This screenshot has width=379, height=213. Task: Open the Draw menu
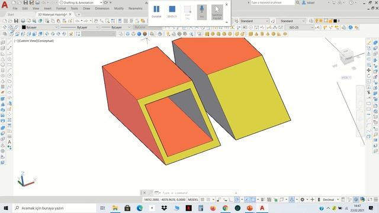pos(86,8)
